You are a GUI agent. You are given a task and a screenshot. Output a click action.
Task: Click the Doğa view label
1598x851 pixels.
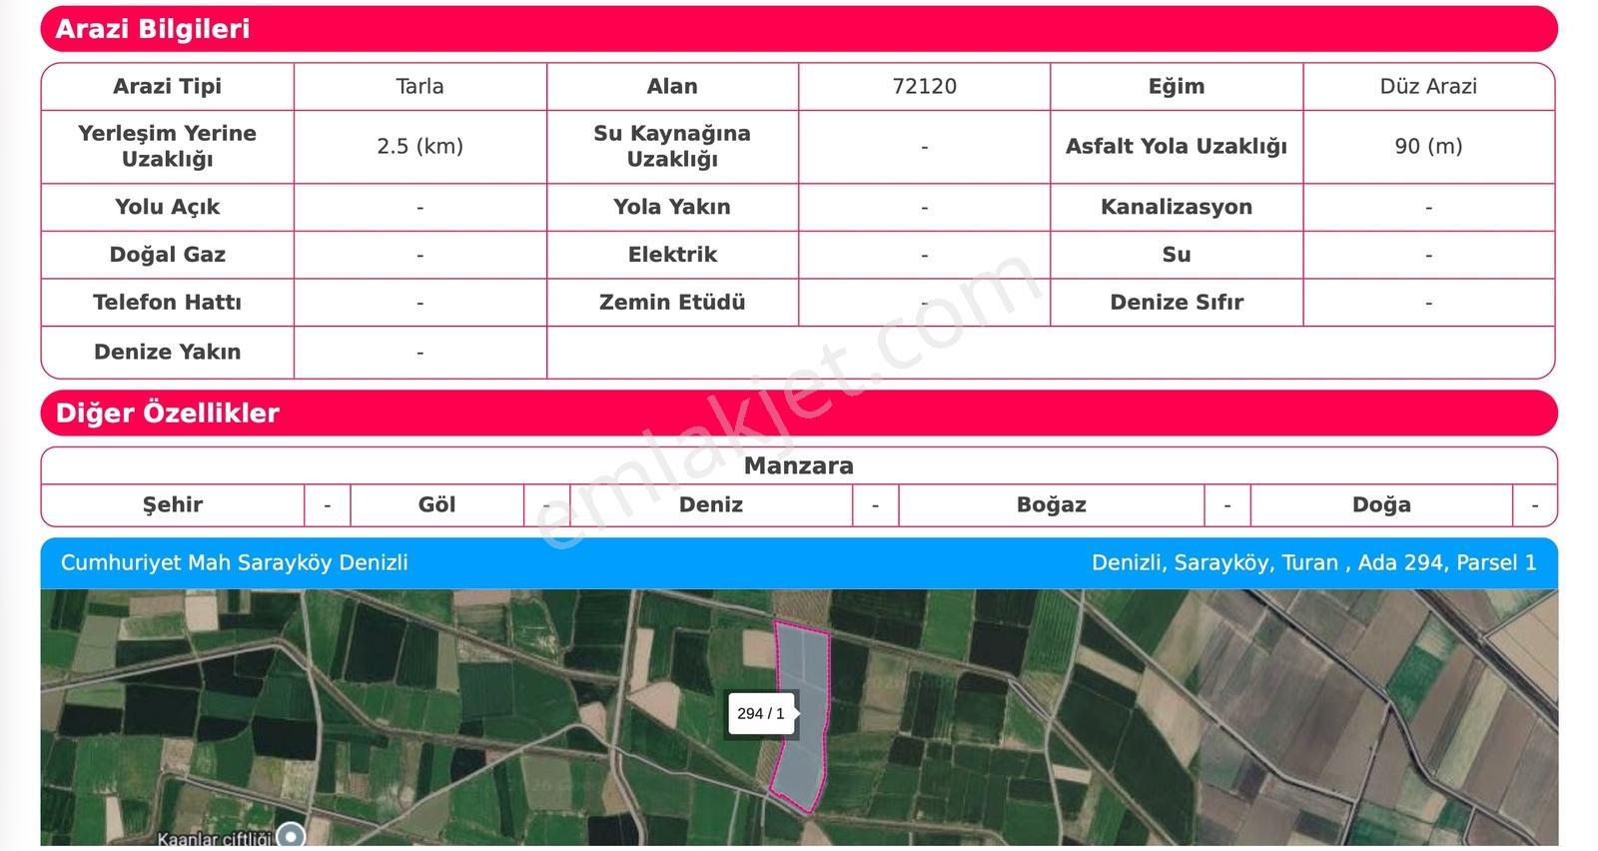[x=1382, y=505]
